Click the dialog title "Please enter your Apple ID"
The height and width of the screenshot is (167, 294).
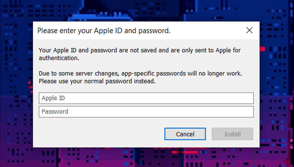pyautogui.click(x=104, y=31)
